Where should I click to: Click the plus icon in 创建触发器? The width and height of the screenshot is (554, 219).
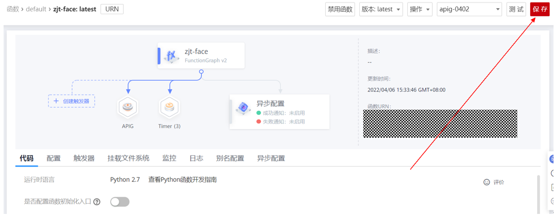56,101
